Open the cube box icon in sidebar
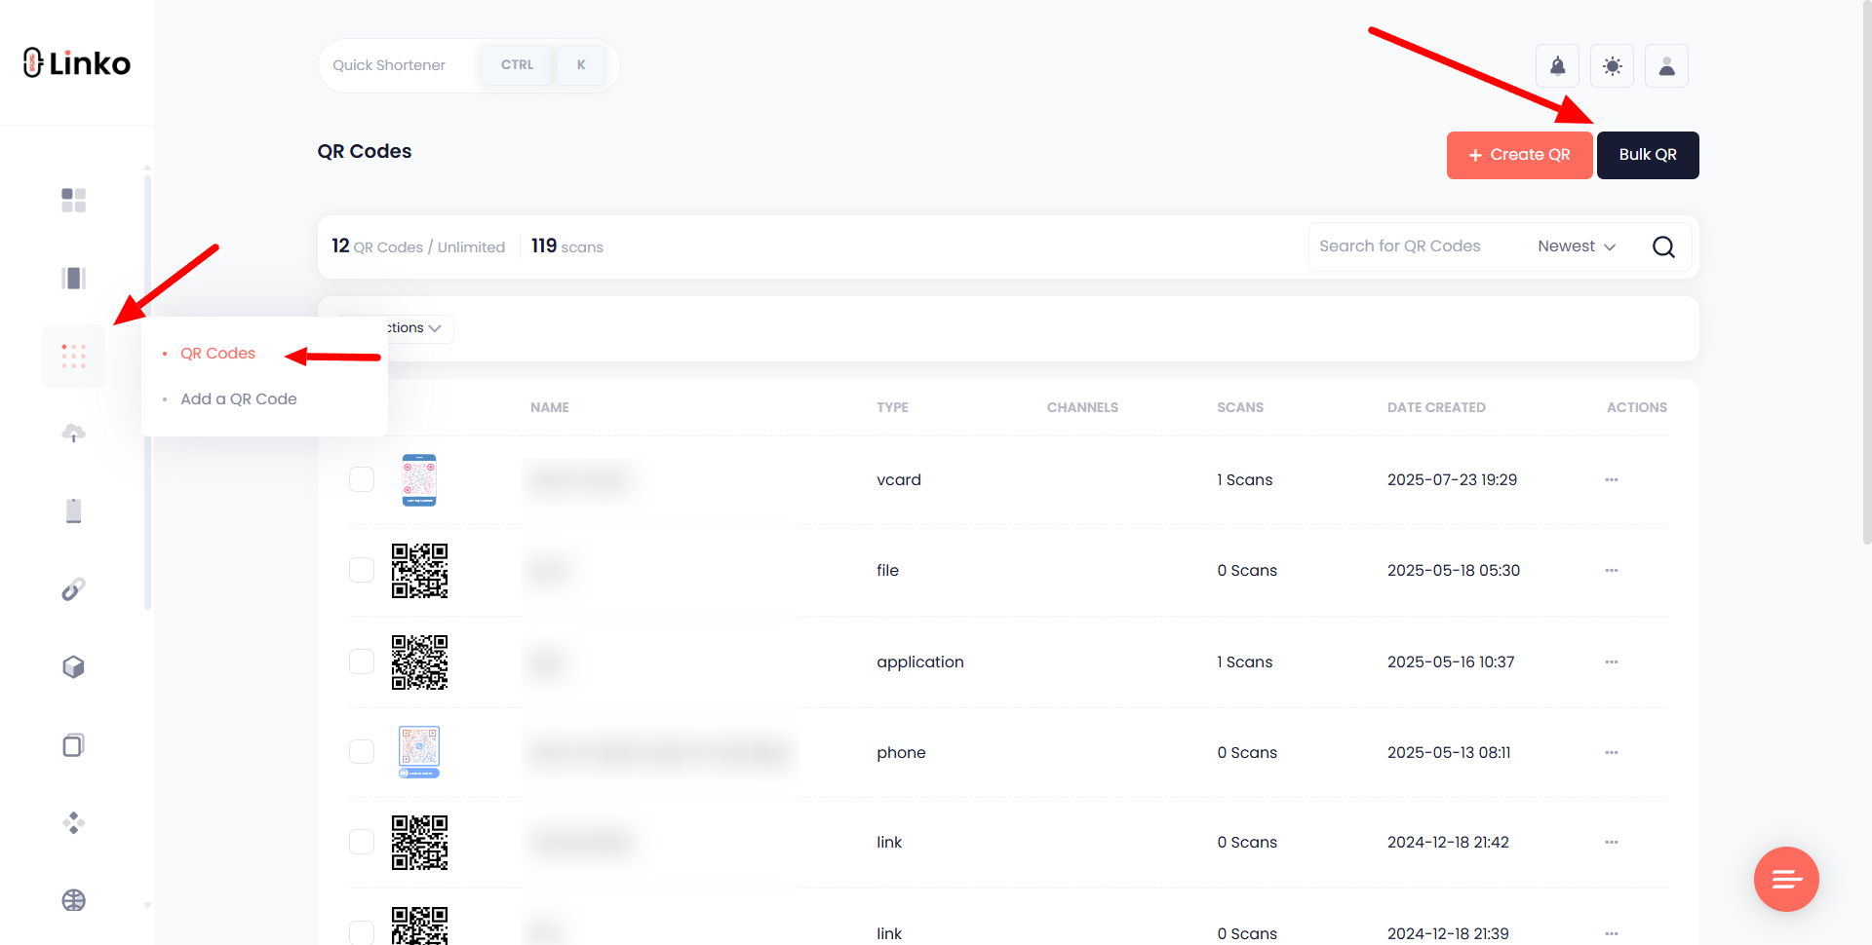 (73, 667)
